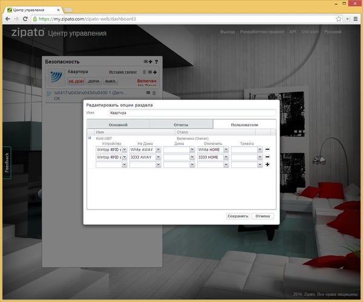Open the Дома dropdown in the White AWAY row
The height and width of the screenshot is (302, 363).
click(192, 150)
